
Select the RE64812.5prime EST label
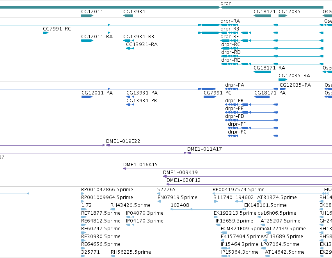(x=101, y=221)
